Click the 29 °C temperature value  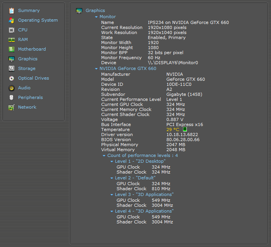[173, 129]
